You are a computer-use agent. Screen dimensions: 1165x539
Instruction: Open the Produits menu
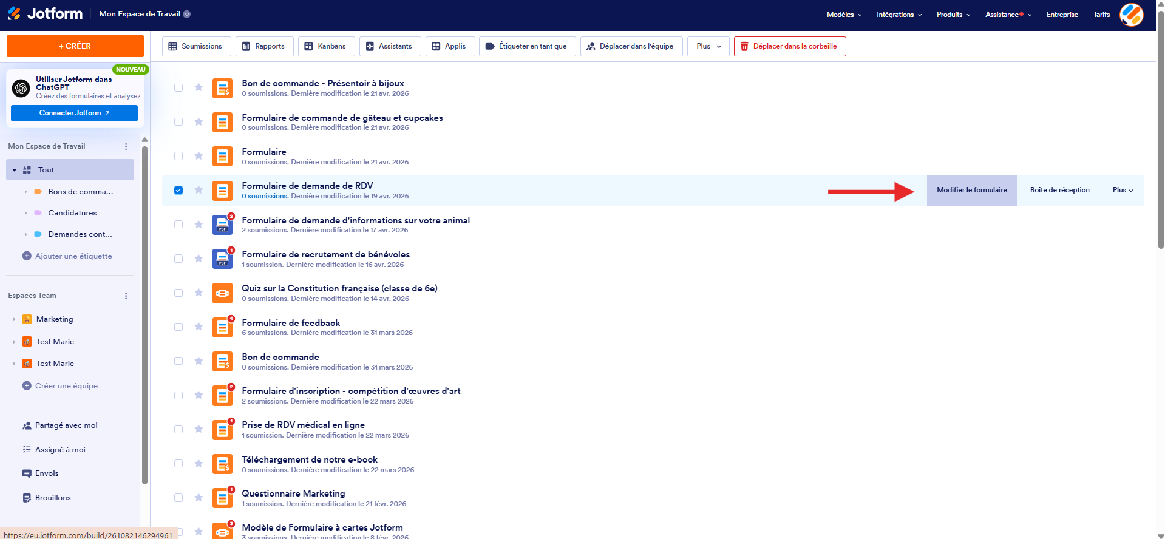click(x=953, y=15)
